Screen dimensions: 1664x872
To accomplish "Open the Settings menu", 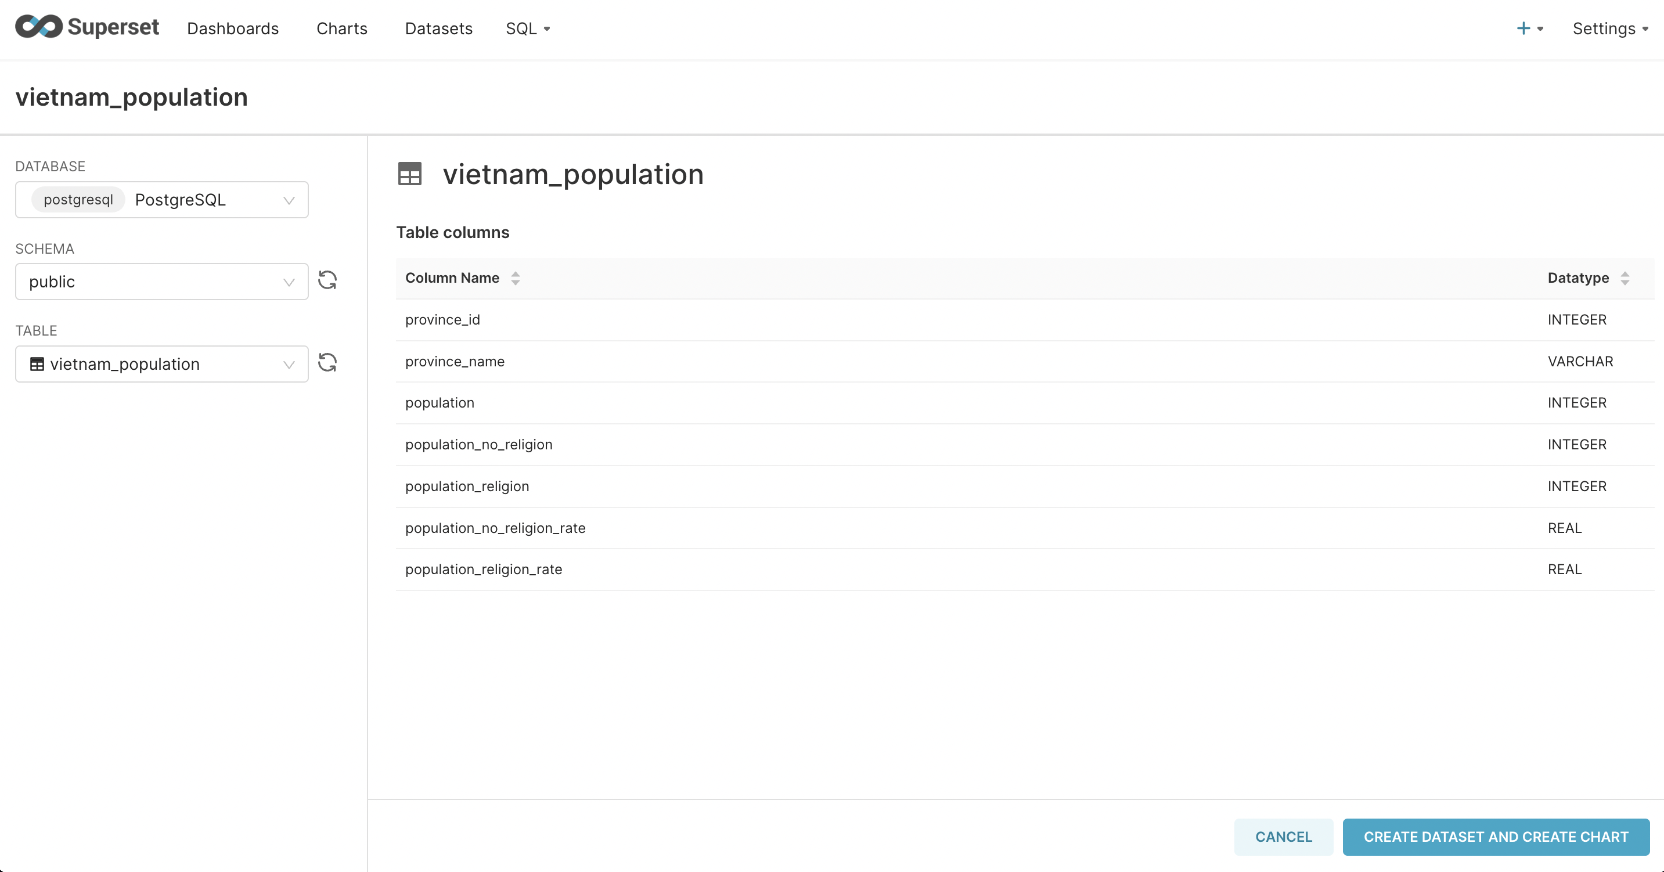I will point(1609,28).
